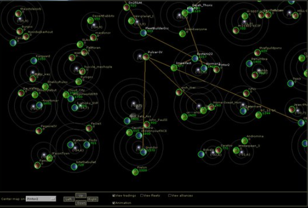Viewport: 308px width, 208px height.
Task: Select the Grendor planet
Action: coord(143,152)
